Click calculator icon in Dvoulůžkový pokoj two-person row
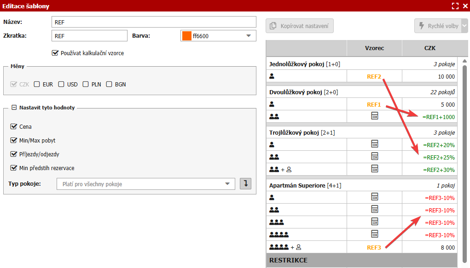The width and height of the screenshot is (470, 268). (x=374, y=116)
